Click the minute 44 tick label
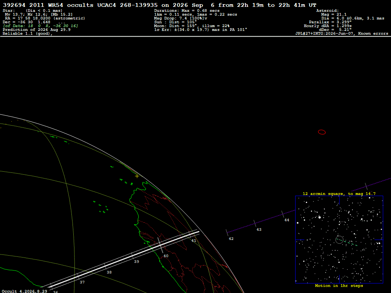Screen dimensions: 391x293 point(287,220)
